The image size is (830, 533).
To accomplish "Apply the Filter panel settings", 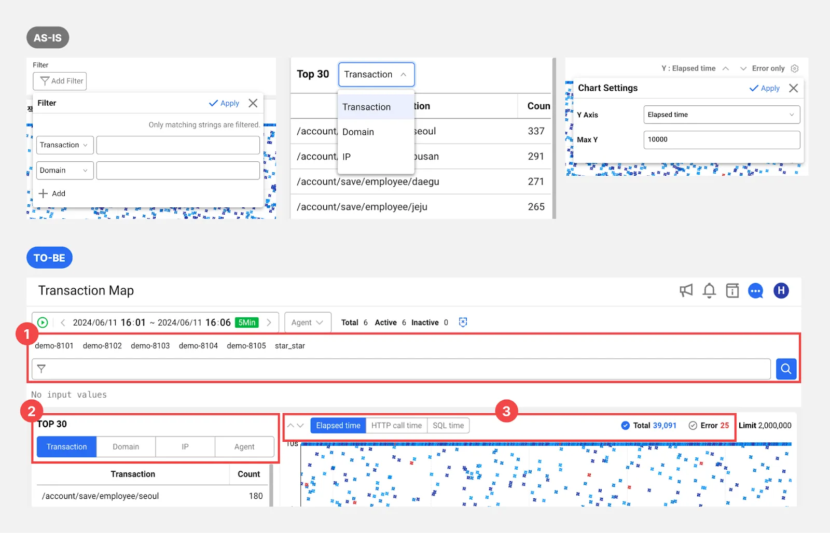I will [x=224, y=103].
